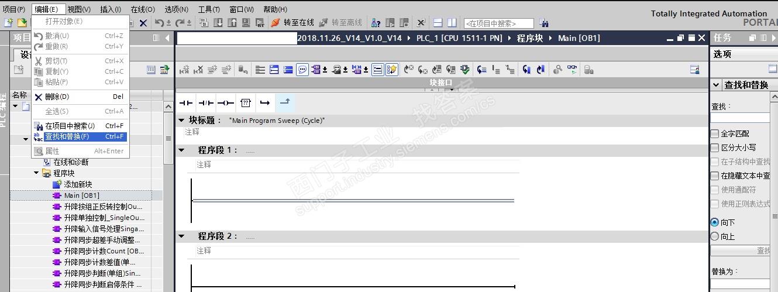Toggle the 使用通配符 checkbox
This screenshot has height=292, width=778.
715,190
